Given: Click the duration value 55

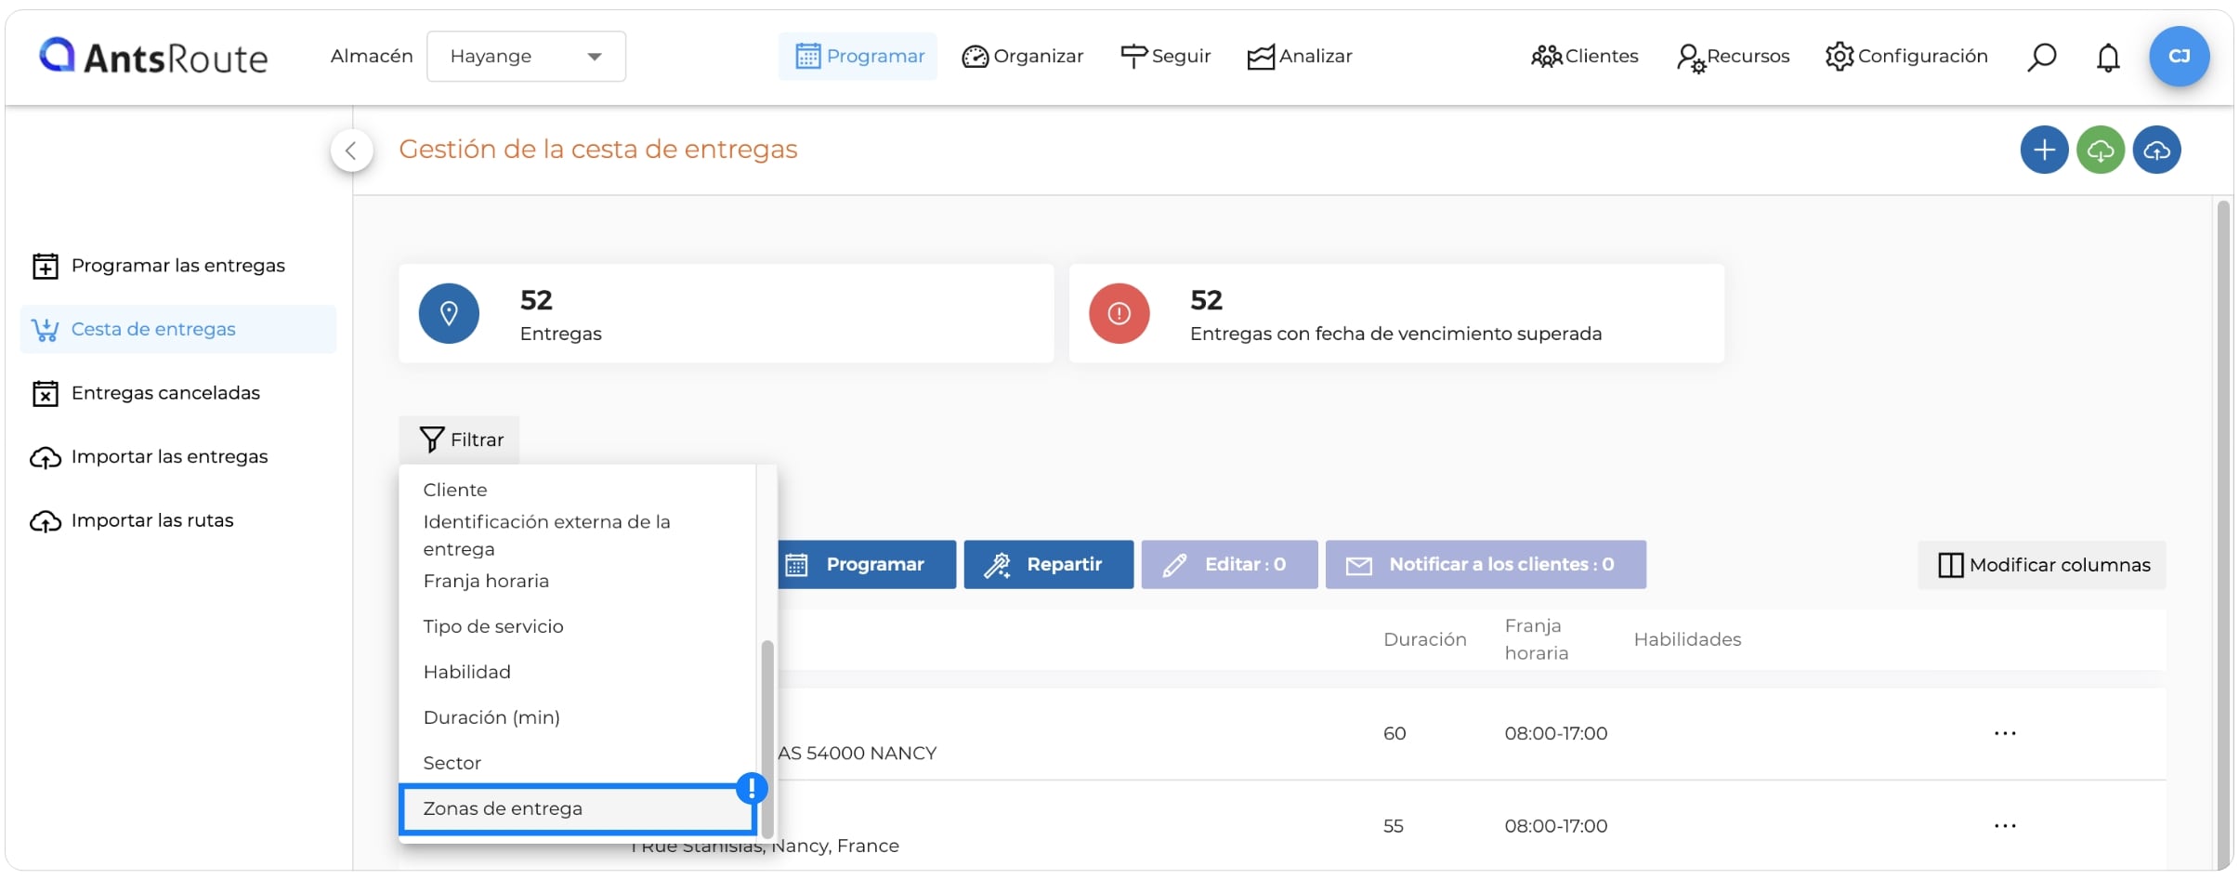Looking at the screenshot, I should [1393, 826].
